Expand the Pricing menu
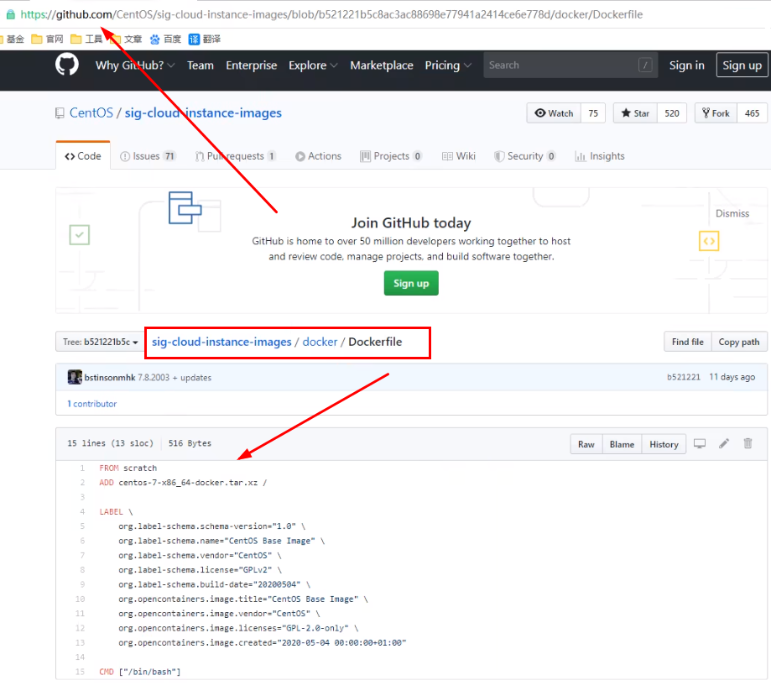The width and height of the screenshot is (771, 696). (448, 65)
